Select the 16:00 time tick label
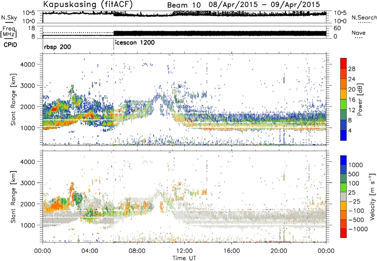The width and height of the screenshot is (377, 261). tap(231, 251)
